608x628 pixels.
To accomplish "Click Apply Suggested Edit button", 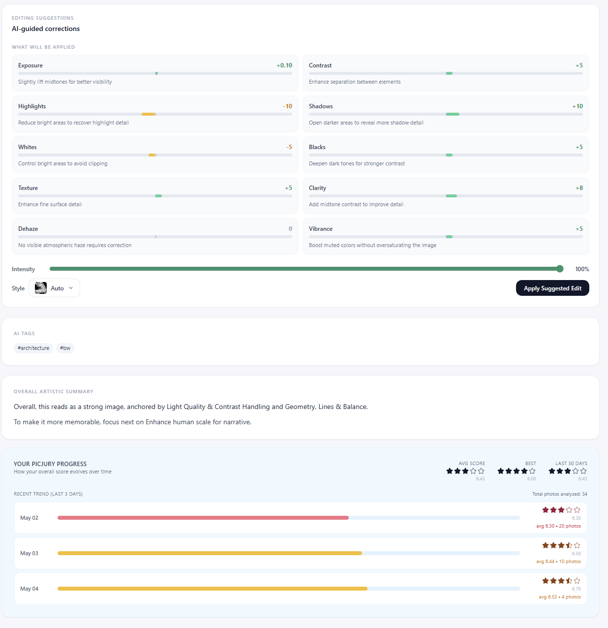I will tap(552, 288).
